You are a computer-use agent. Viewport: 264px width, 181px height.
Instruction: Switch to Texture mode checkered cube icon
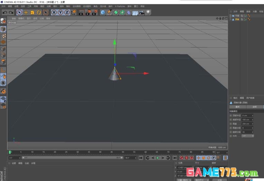pos(3,35)
